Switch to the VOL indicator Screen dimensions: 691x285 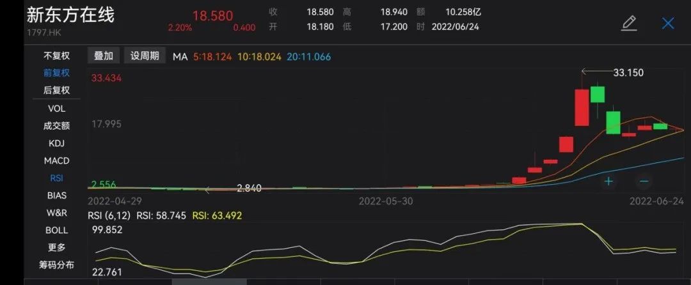pos(56,109)
